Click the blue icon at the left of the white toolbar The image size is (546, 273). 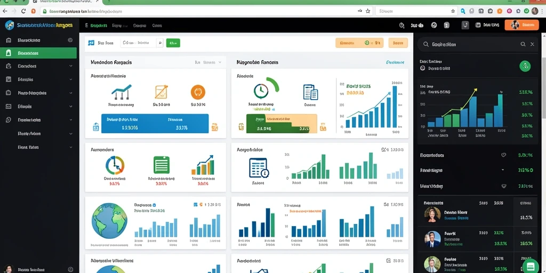tap(91, 43)
